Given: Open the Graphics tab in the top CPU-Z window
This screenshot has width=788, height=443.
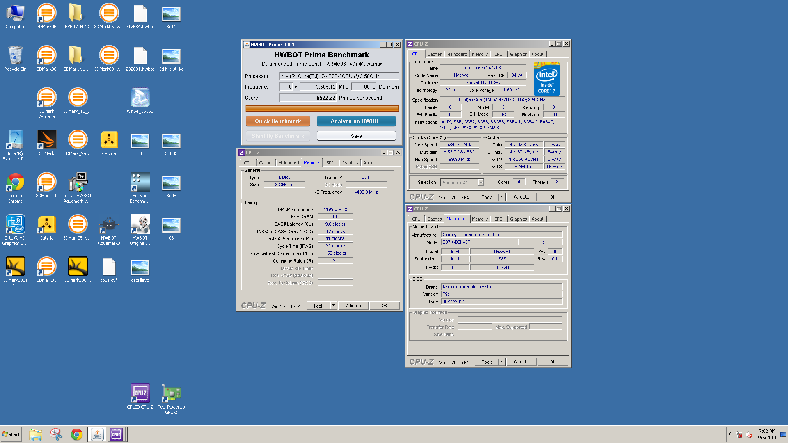Looking at the screenshot, I should coord(518,54).
